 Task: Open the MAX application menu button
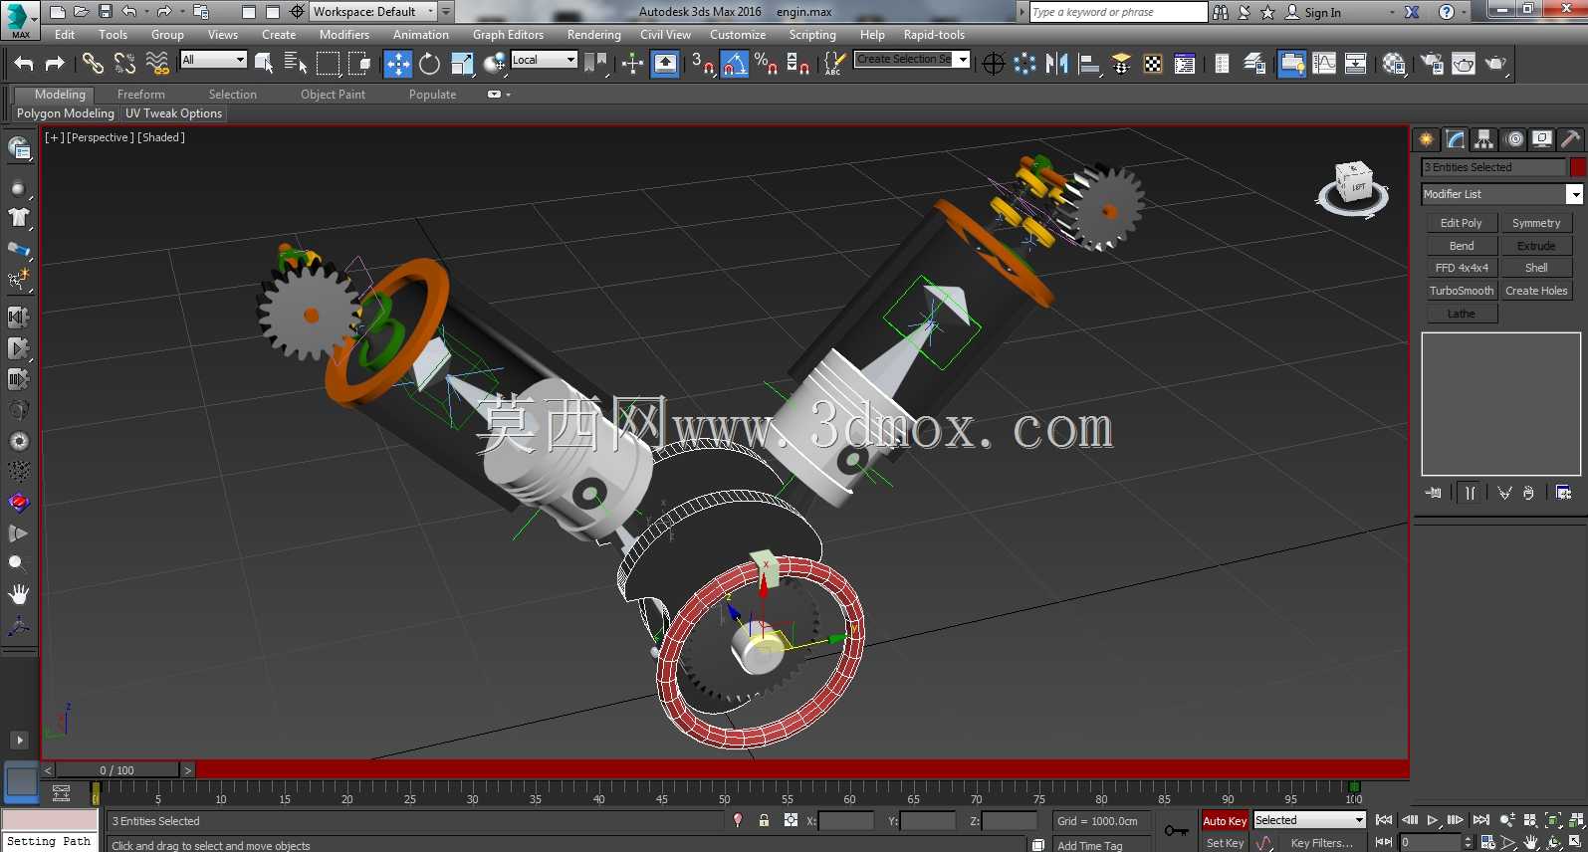(20, 19)
